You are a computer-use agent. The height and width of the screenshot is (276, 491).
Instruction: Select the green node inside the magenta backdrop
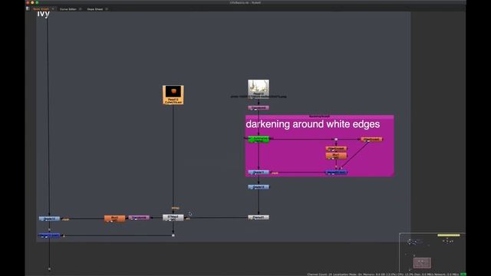[259, 140]
